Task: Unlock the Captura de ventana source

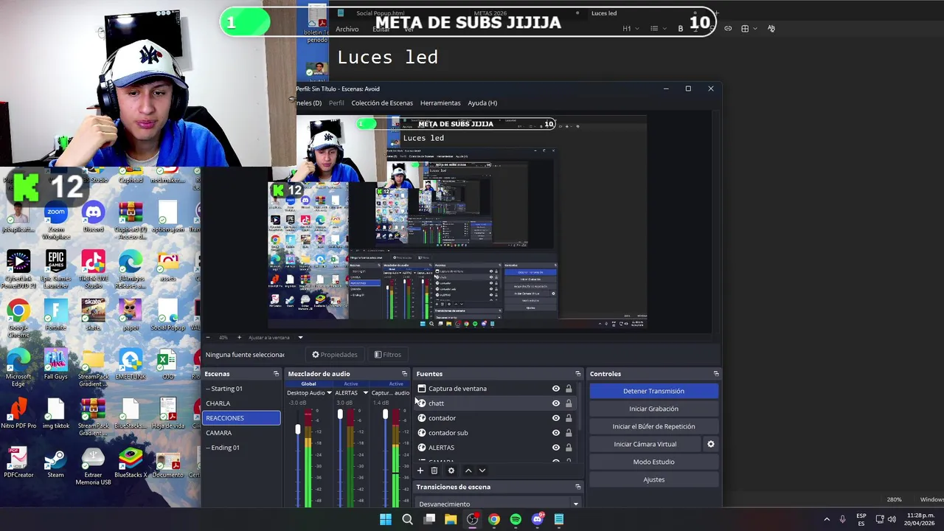Action: (x=569, y=389)
